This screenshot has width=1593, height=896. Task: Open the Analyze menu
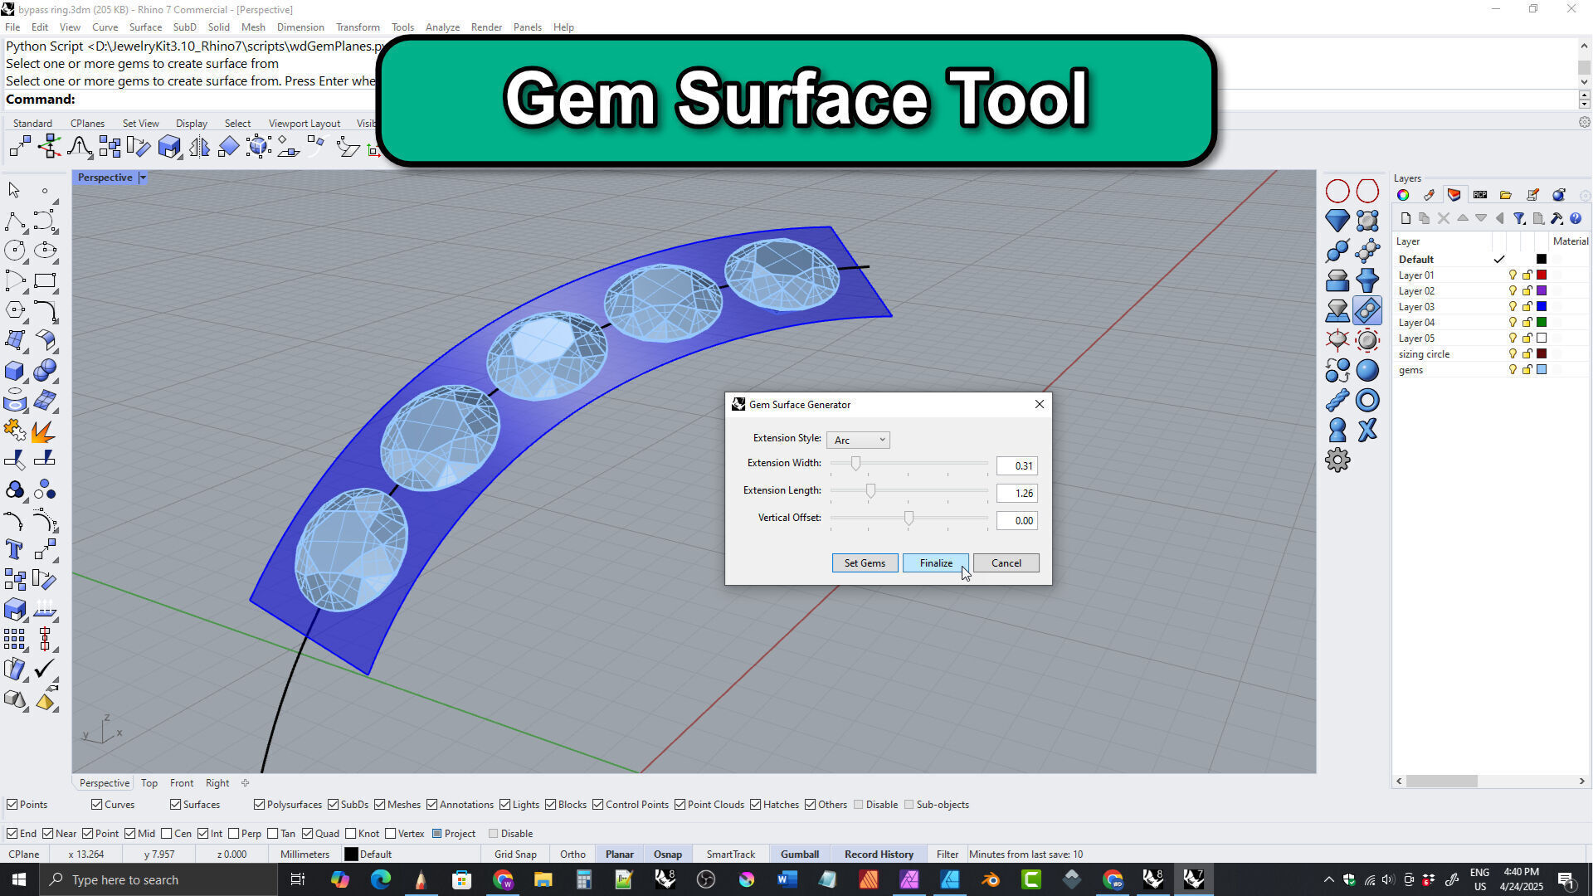click(x=442, y=27)
